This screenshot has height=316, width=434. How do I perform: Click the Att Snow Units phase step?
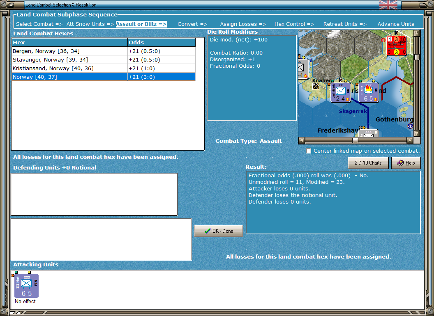[x=90, y=24]
